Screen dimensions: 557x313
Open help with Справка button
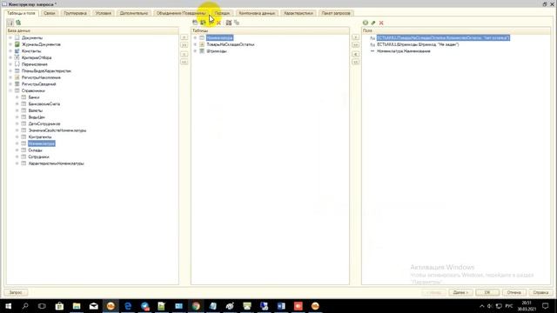pos(540,292)
